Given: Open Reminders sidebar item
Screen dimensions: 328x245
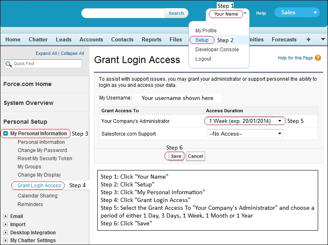Looking at the screenshot, I should pos(30,204).
